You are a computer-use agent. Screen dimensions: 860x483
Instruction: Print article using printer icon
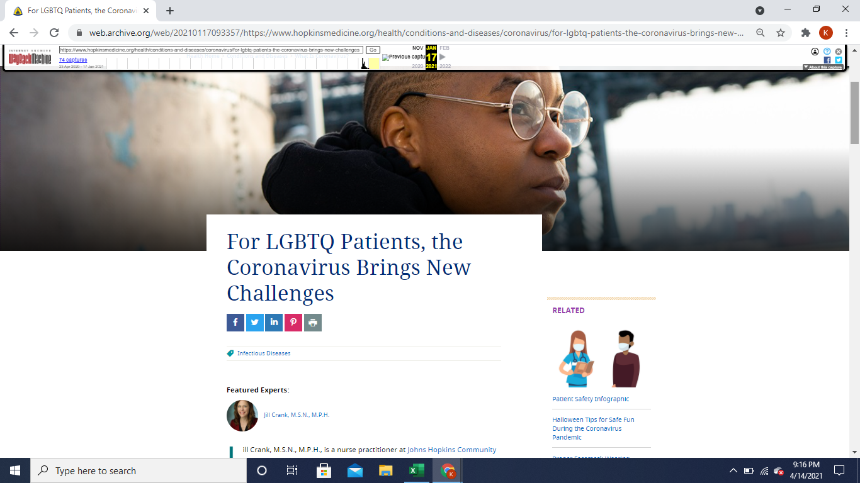[313, 323]
